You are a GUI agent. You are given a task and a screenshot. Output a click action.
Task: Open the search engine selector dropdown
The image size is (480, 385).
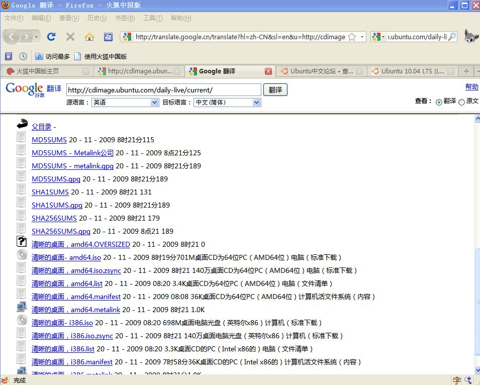point(378,37)
